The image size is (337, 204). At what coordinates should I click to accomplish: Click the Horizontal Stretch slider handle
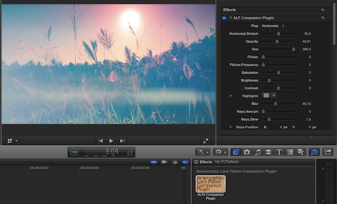coord(279,34)
